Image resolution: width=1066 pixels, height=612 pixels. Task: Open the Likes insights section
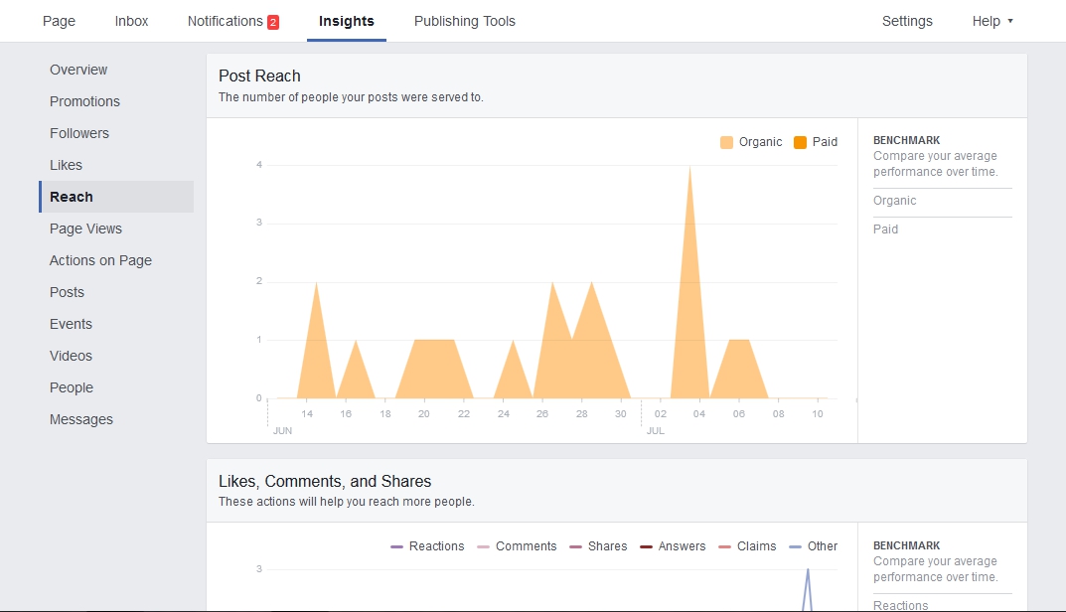coord(66,165)
